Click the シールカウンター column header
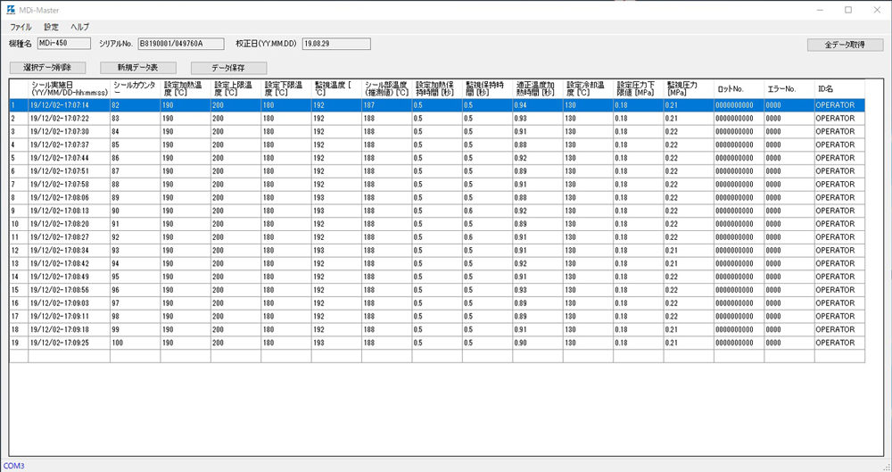This screenshot has width=892, height=472. 135,88
